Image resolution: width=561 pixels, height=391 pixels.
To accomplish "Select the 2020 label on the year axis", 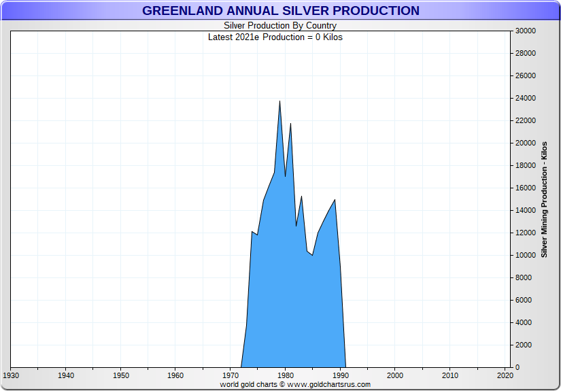I will tap(505, 375).
